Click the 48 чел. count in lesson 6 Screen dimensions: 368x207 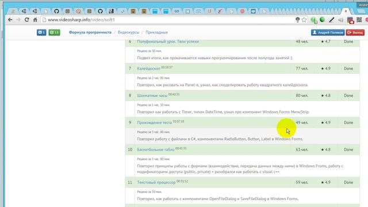[302, 41]
